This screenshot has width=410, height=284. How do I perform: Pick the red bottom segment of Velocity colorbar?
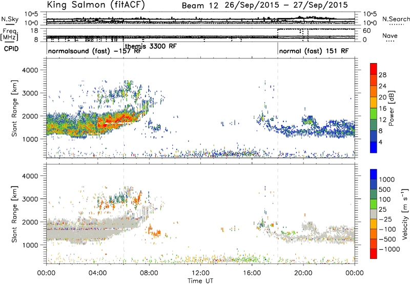(x=374, y=254)
